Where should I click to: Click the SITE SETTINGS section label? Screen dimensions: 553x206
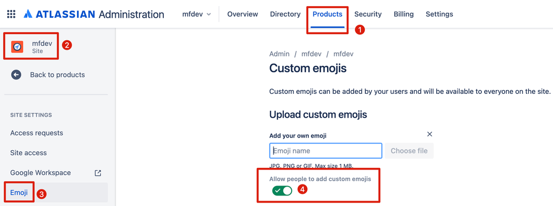pyautogui.click(x=31, y=115)
